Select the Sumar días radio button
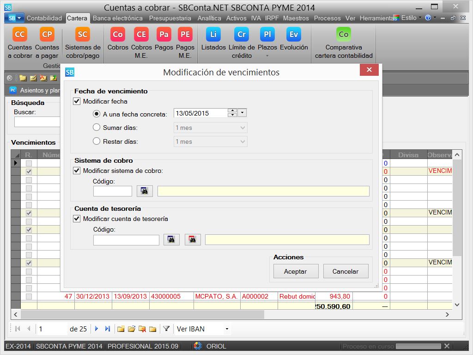Screen dimensions: 473x355 click(97, 128)
